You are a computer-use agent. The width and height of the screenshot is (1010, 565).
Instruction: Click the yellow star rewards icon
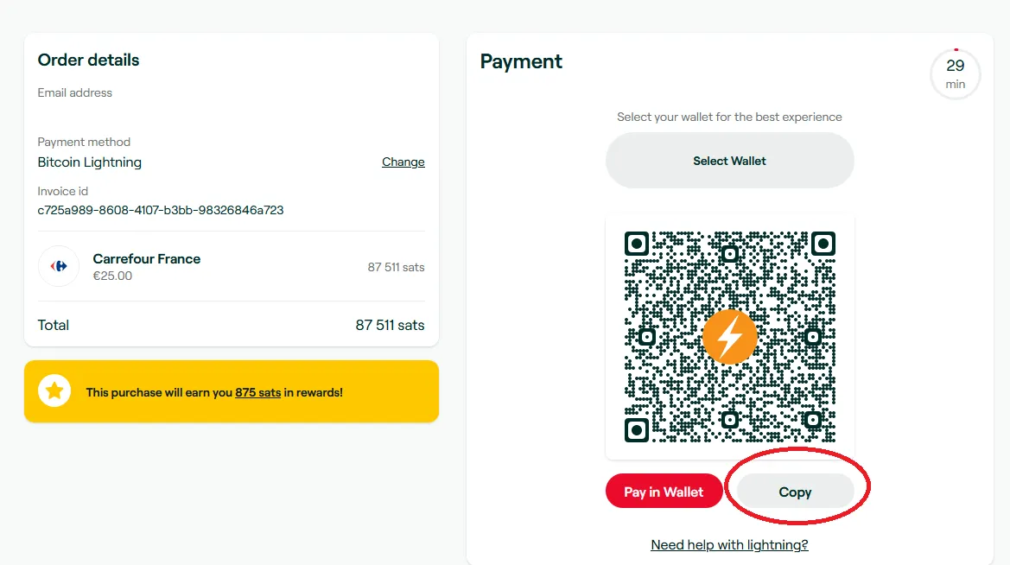point(54,391)
